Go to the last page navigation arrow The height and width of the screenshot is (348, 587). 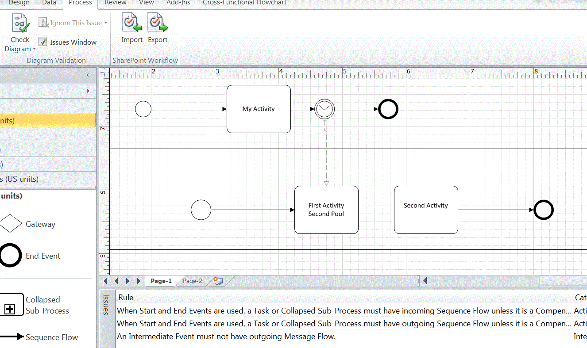[x=139, y=281]
